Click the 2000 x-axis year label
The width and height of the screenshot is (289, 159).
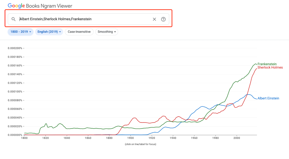pos(237,138)
